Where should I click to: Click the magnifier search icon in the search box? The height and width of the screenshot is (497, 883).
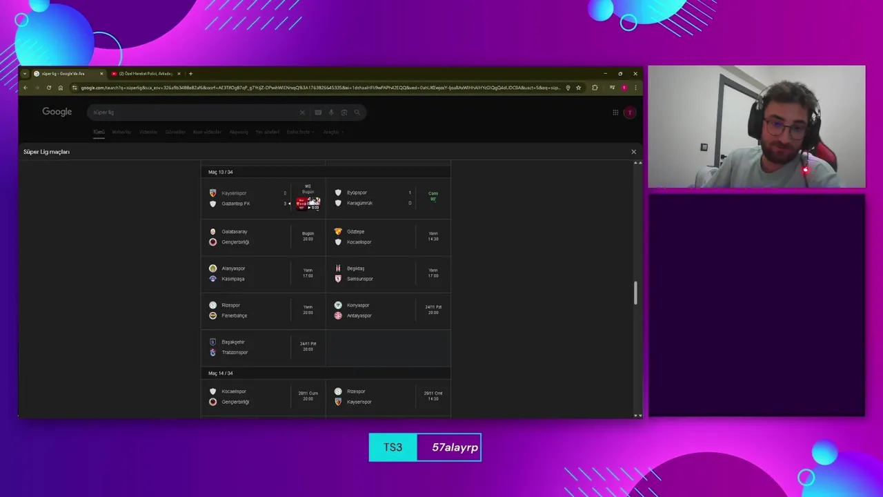(357, 113)
